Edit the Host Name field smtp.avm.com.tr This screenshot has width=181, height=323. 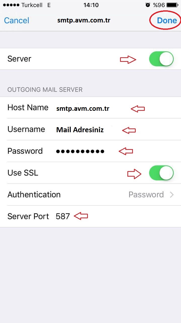[x=83, y=109]
